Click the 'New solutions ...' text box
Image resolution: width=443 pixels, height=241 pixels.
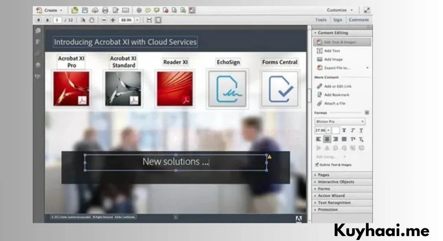coord(176,162)
